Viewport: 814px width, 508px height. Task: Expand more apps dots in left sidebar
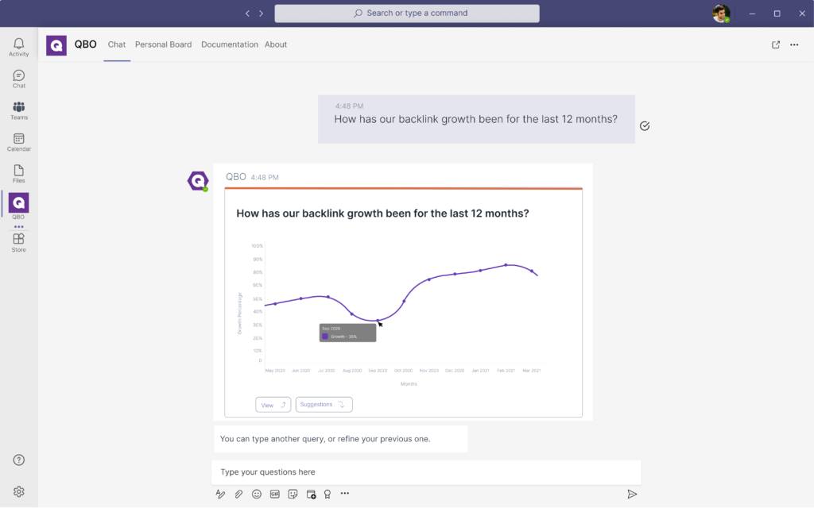tap(18, 227)
